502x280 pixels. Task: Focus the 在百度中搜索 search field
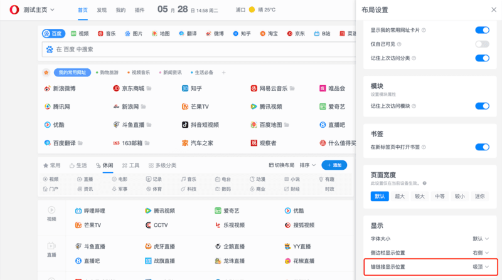pyautogui.click(x=199, y=49)
